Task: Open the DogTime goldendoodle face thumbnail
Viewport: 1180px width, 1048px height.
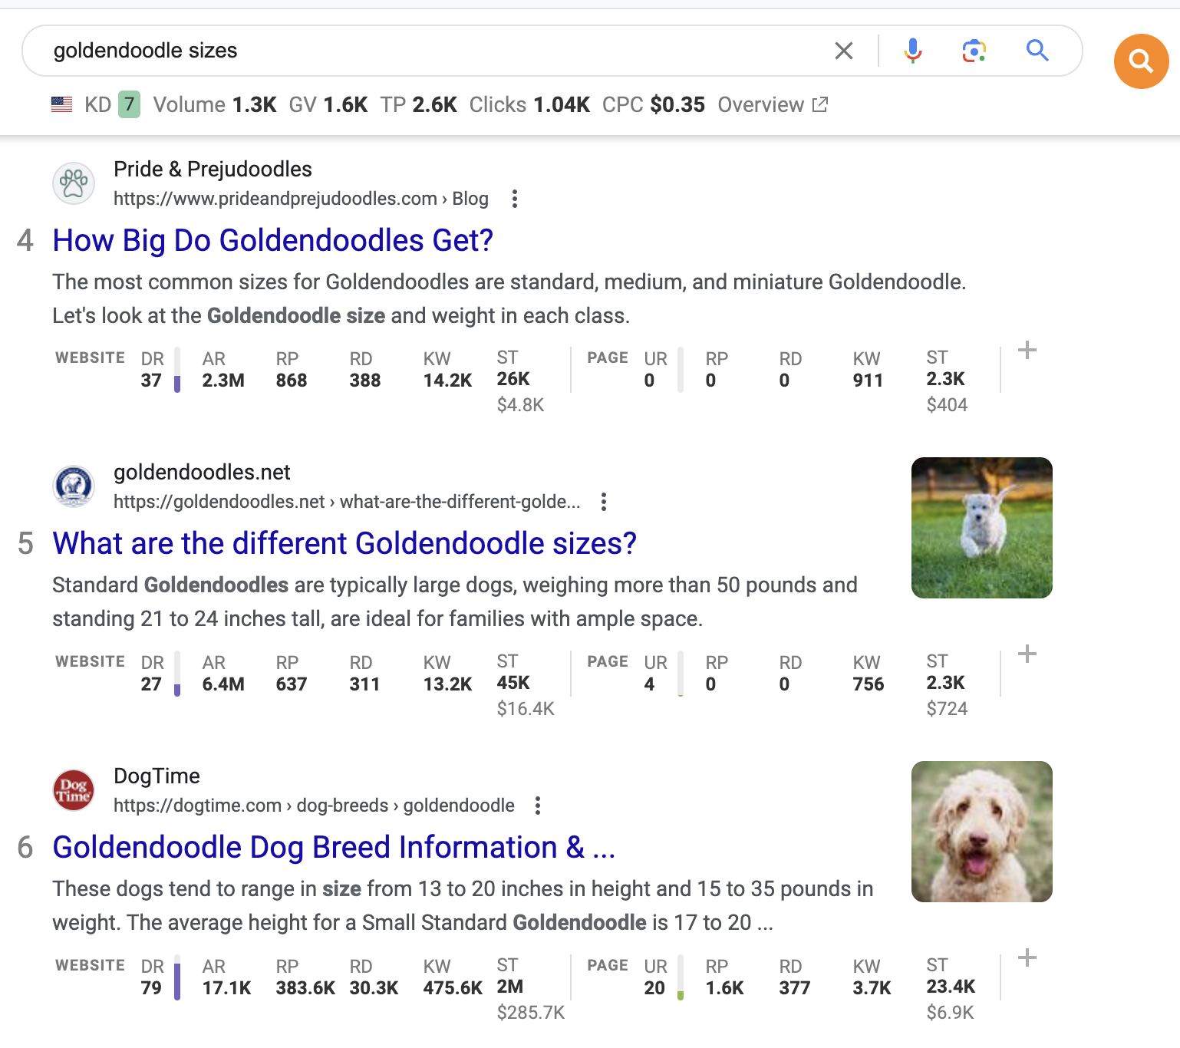Action: (982, 832)
